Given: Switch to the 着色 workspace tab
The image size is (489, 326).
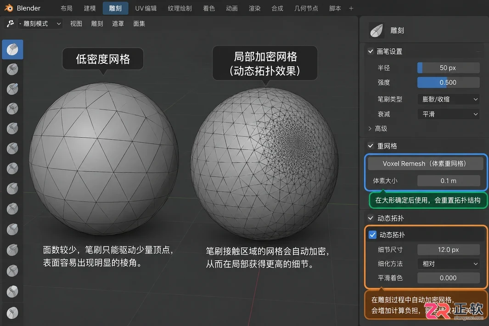Looking at the screenshot, I should point(209,8).
